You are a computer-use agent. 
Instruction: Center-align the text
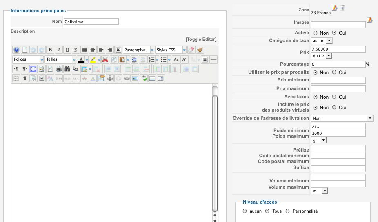pyautogui.click(x=93, y=50)
